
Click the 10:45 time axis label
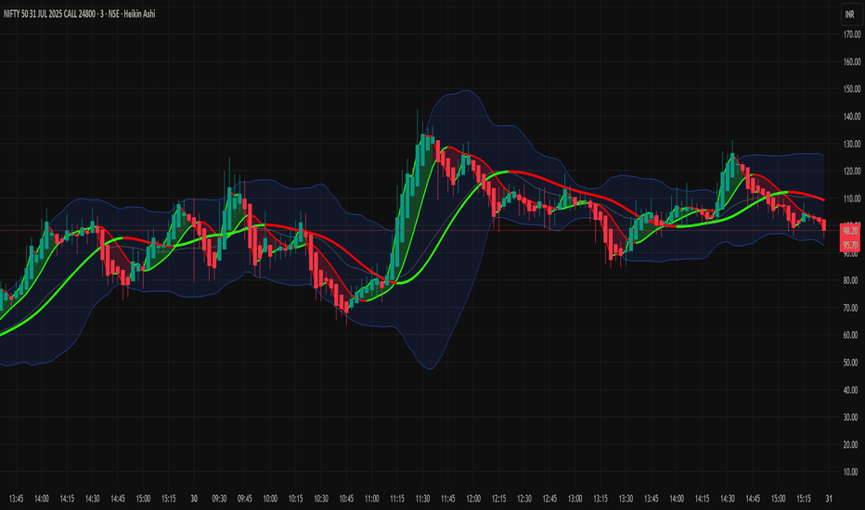pyautogui.click(x=346, y=499)
